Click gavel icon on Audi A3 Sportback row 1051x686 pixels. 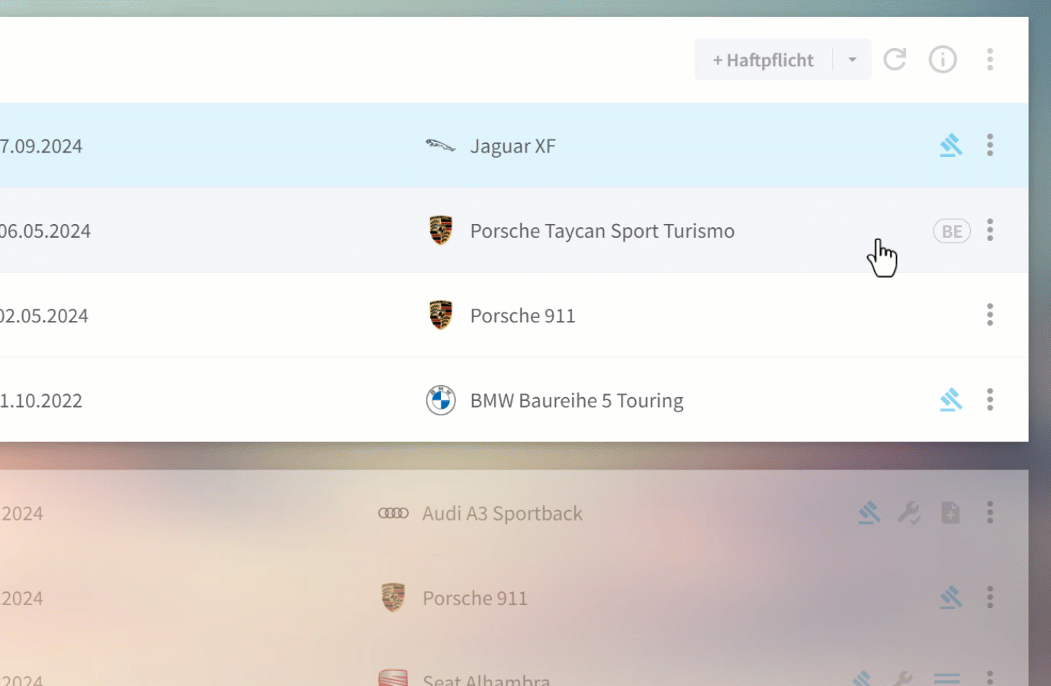pos(869,513)
